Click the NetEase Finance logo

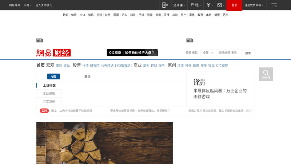[x=53, y=53]
